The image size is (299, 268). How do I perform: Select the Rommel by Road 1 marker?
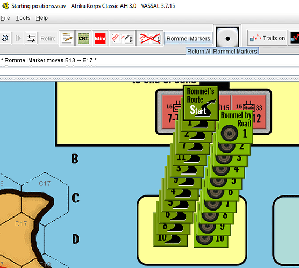(x=236, y=127)
